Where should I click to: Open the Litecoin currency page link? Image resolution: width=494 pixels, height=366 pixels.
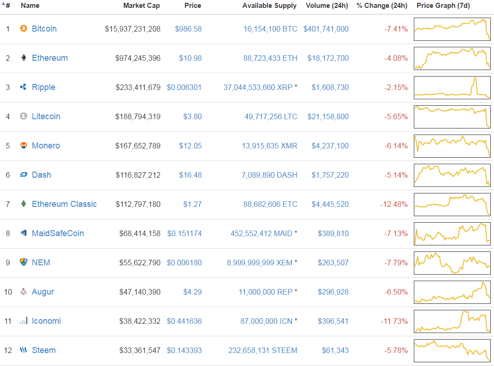click(46, 116)
